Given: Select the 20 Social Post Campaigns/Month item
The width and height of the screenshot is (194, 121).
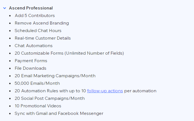Looking at the screenshot, I should (x=50, y=98).
